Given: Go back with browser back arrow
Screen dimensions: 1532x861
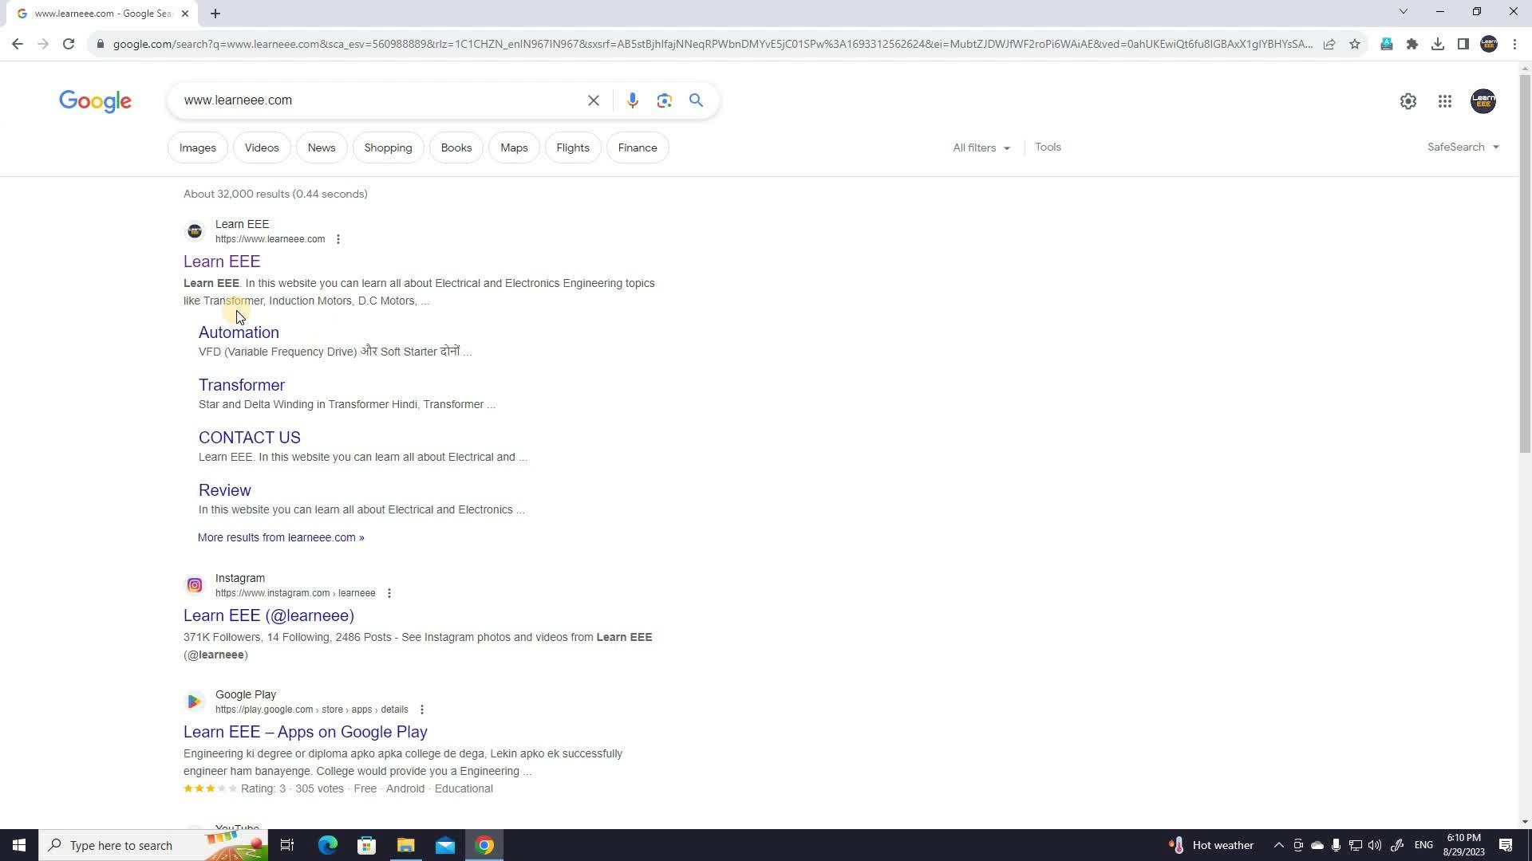Looking at the screenshot, I should point(18,44).
